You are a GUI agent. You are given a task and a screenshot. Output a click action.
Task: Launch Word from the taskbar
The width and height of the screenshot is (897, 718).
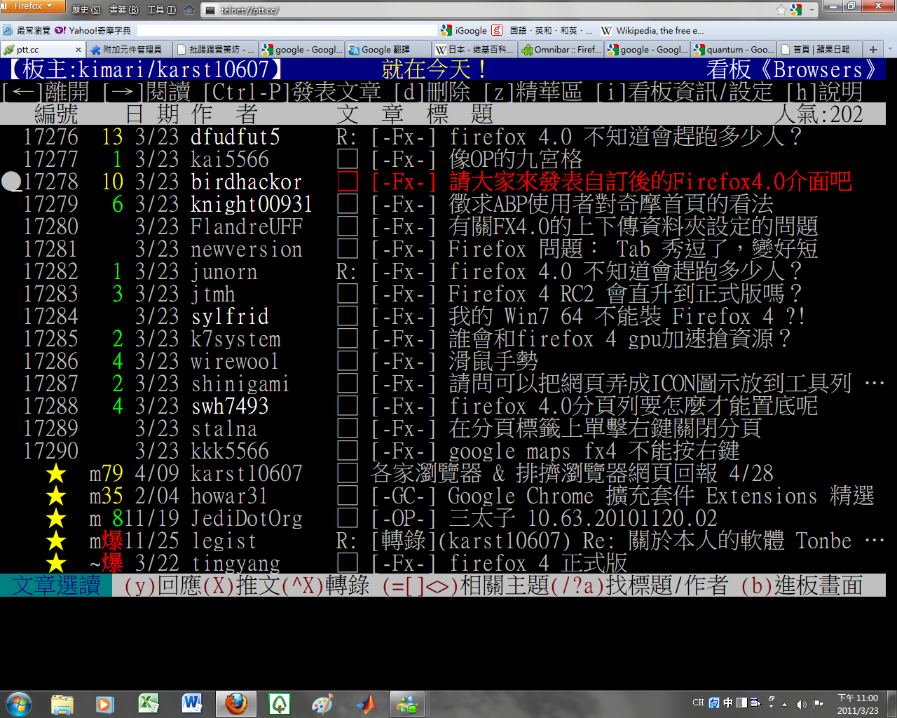click(192, 704)
